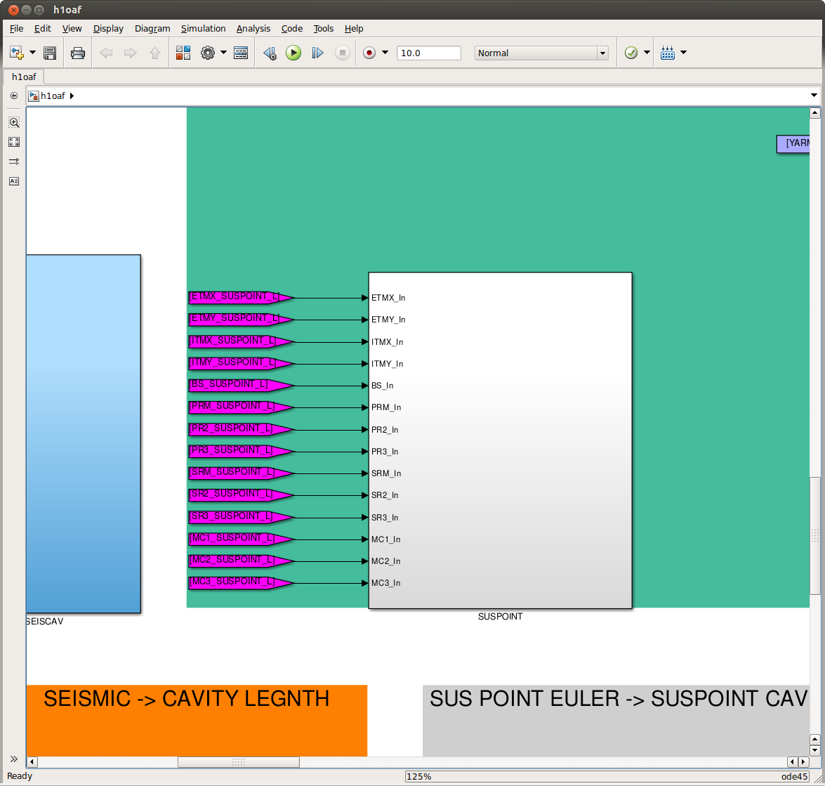Select the h1oaf model tab
This screenshot has width=825, height=786.
coord(24,77)
